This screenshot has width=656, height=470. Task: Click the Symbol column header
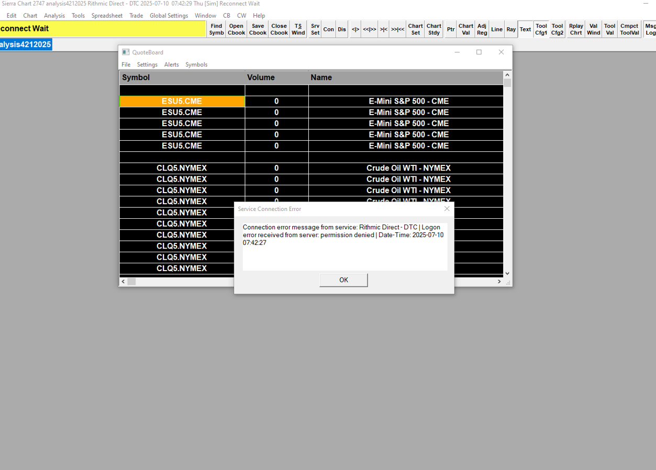[182, 77]
